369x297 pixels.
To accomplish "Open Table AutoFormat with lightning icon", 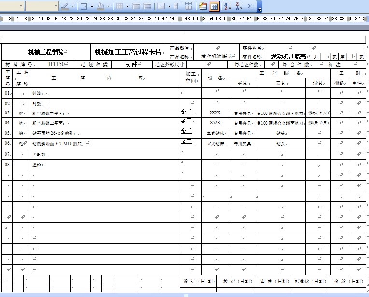I will 203,6.
